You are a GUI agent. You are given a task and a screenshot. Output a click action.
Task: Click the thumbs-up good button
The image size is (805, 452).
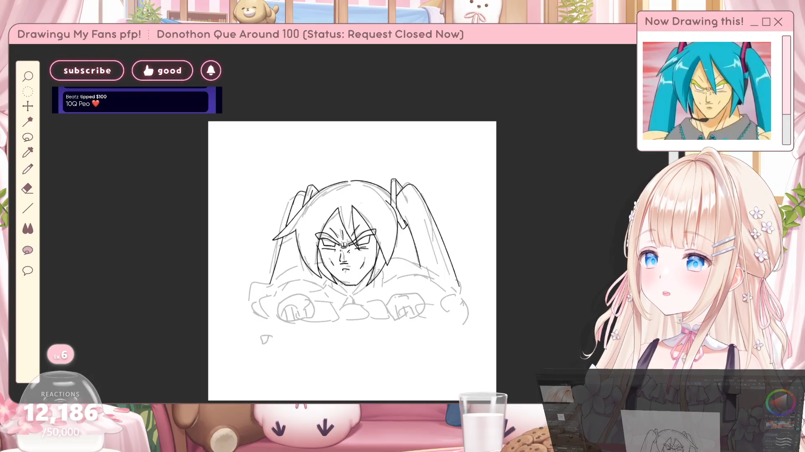[162, 71]
